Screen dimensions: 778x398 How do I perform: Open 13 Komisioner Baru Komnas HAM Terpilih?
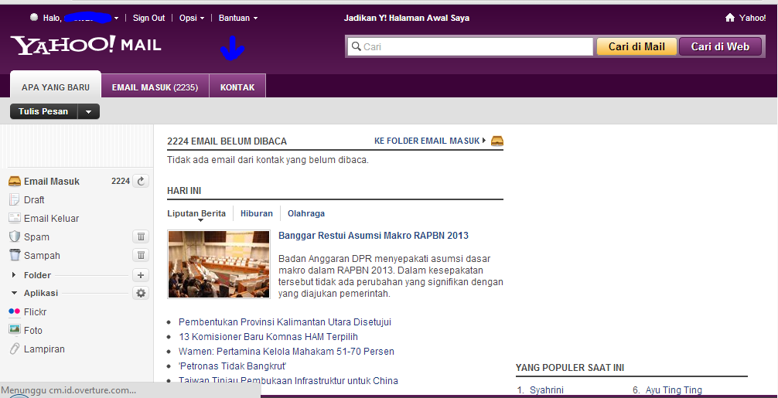click(268, 337)
